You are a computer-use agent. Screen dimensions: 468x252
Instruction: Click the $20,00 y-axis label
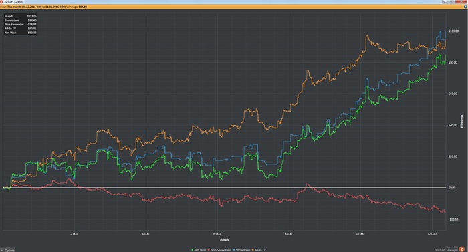coord(453,156)
